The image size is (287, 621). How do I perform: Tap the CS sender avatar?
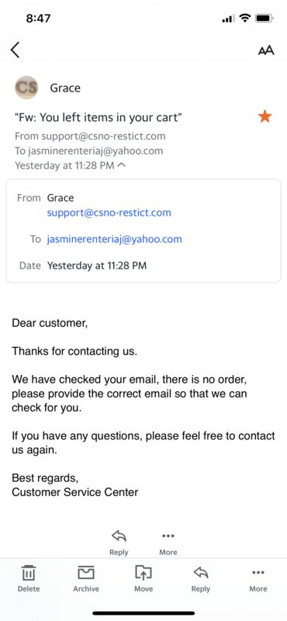[26, 88]
